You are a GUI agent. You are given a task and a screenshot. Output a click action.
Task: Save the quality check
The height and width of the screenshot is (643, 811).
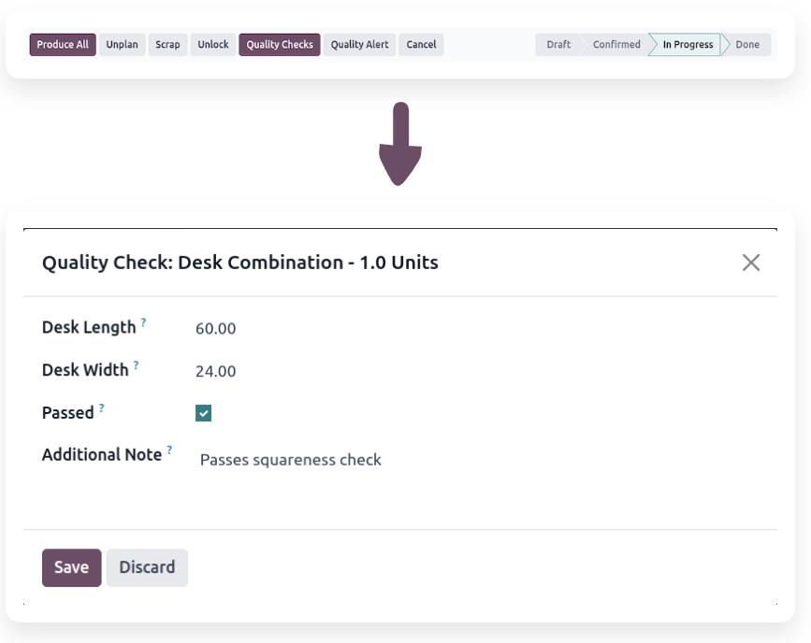click(x=71, y=567)
